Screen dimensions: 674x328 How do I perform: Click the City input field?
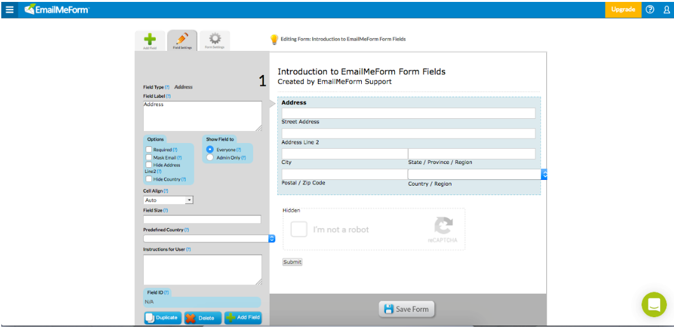(x=345, y=154)
